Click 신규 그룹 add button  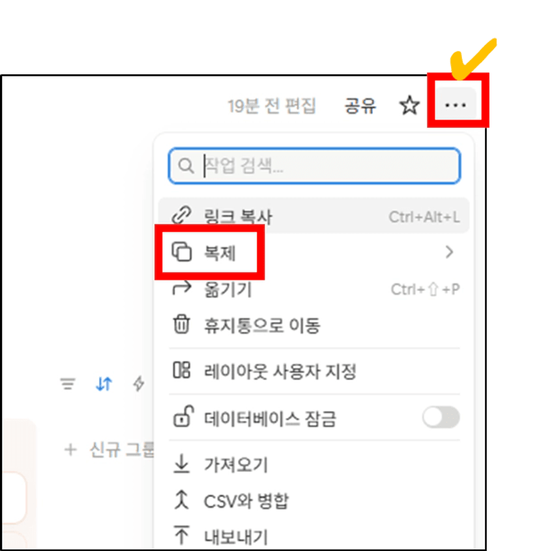point(109,449)
